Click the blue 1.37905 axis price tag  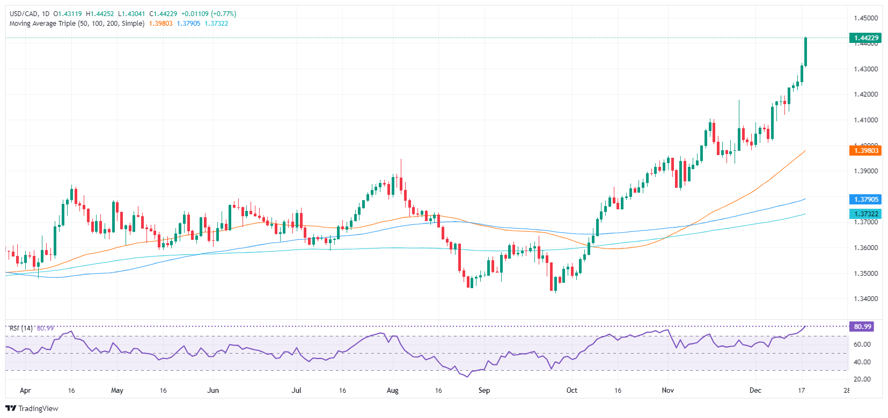(865, 199)
